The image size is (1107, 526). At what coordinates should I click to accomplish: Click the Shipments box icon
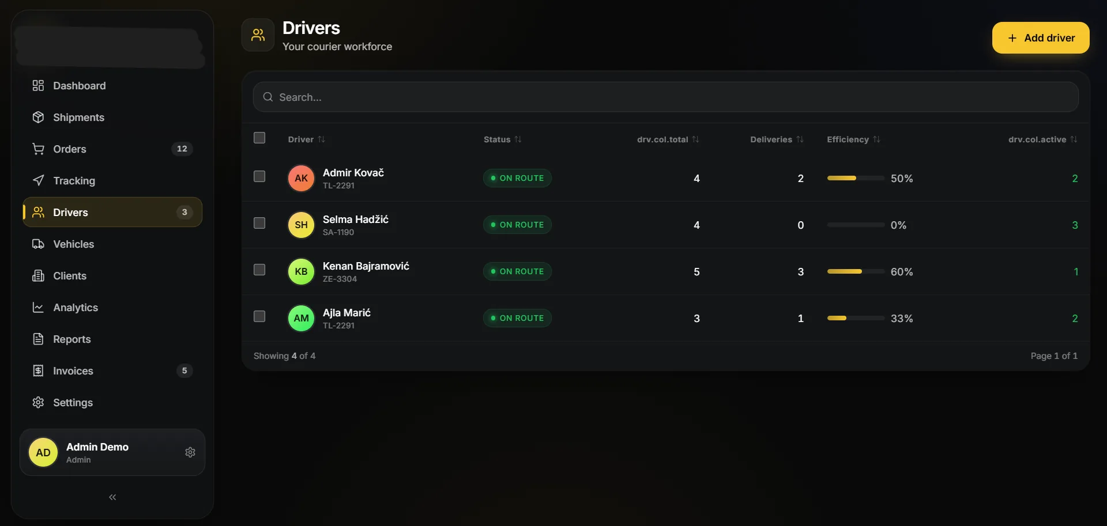tap(38, 118)
